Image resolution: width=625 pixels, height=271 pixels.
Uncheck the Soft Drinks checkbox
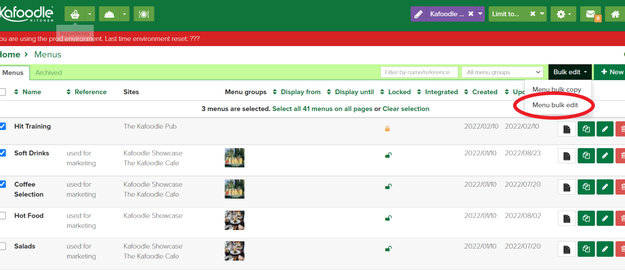[2, 153]
